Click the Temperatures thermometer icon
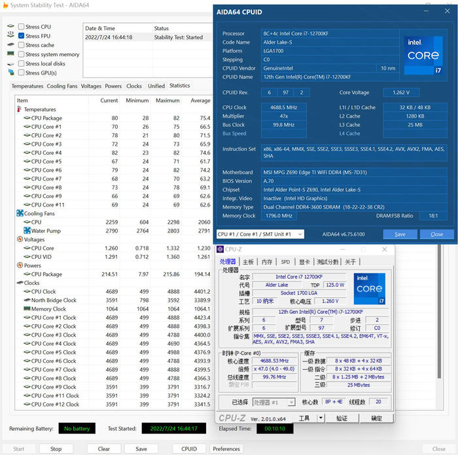 click(19, 109)
